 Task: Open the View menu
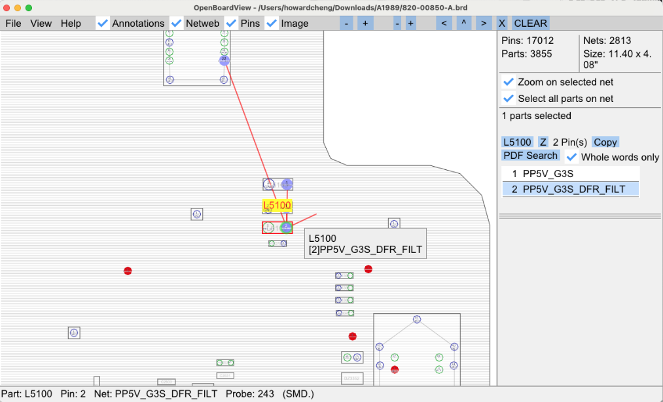[41, 24]
